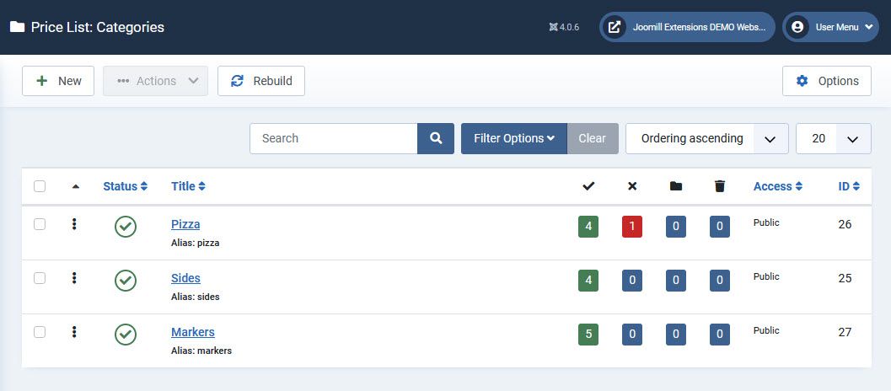Image resolution: width=891 pixels, height=391 pixels.
Task: Click the red unpublished count badge for Pizza
Action: tap(632, 227)
